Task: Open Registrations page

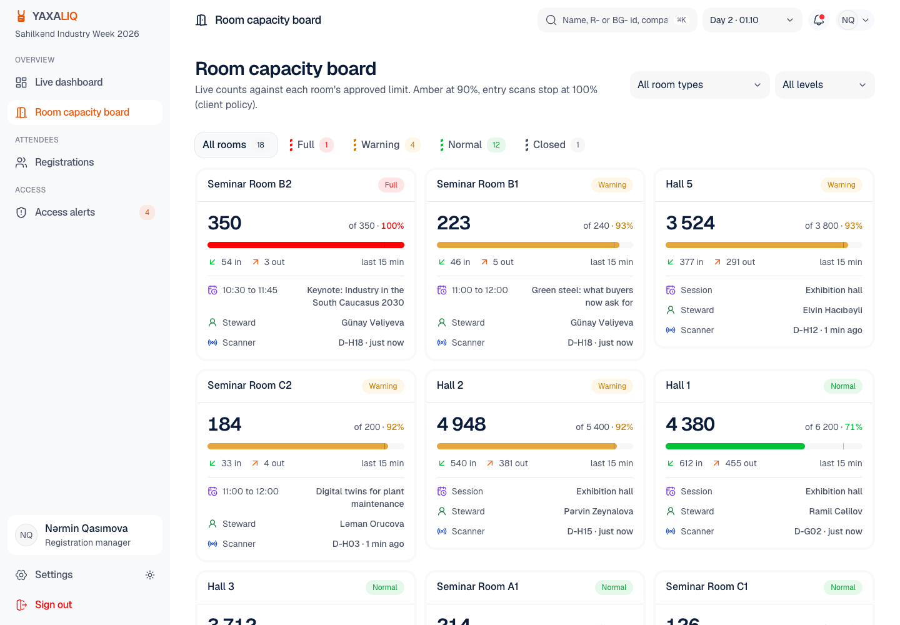Action: (x=85, y=162)
